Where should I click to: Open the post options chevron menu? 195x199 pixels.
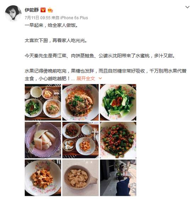tap(187, 7)
